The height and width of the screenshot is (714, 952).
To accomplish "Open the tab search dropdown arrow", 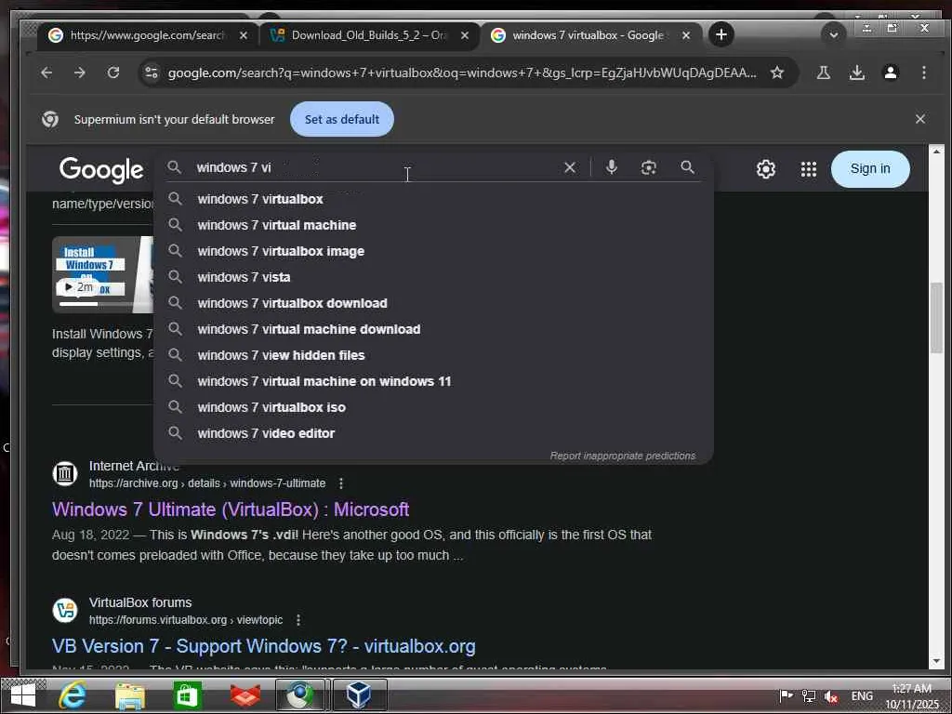I will 833,35.
